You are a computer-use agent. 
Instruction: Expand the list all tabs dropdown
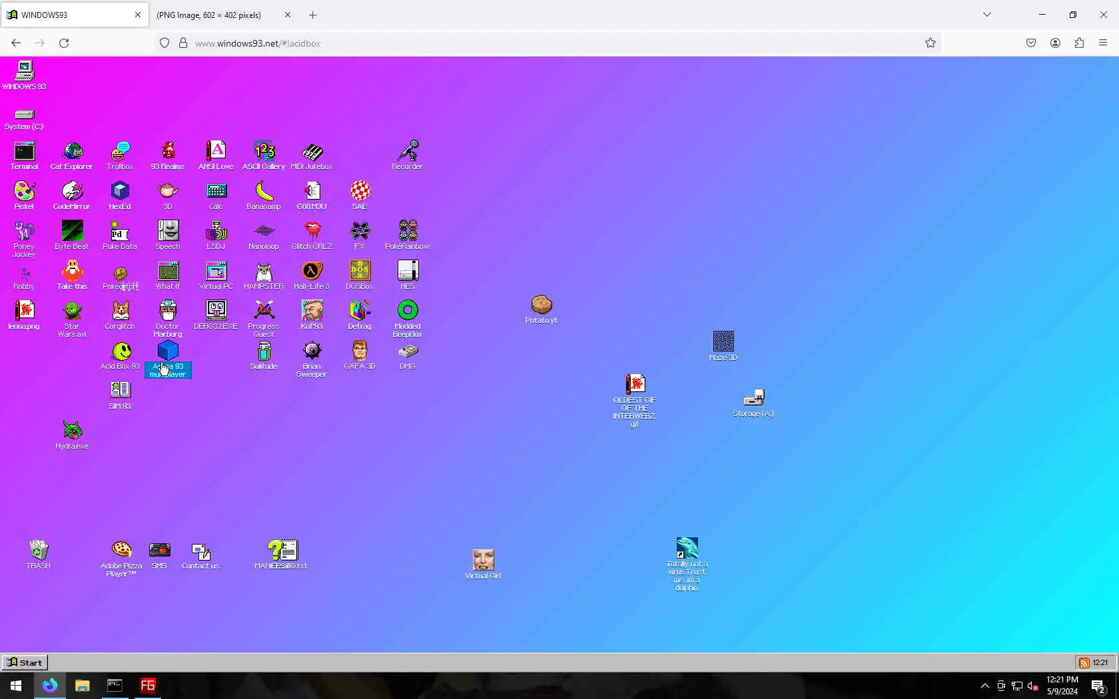[987, 15]
